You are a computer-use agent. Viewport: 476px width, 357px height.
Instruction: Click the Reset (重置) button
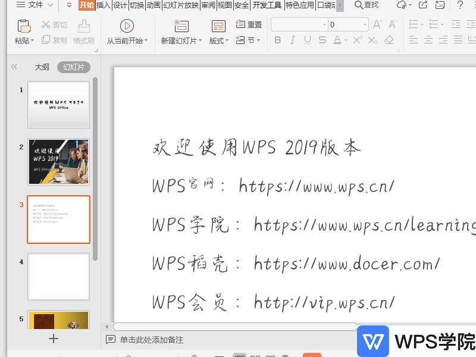[249, 24]
